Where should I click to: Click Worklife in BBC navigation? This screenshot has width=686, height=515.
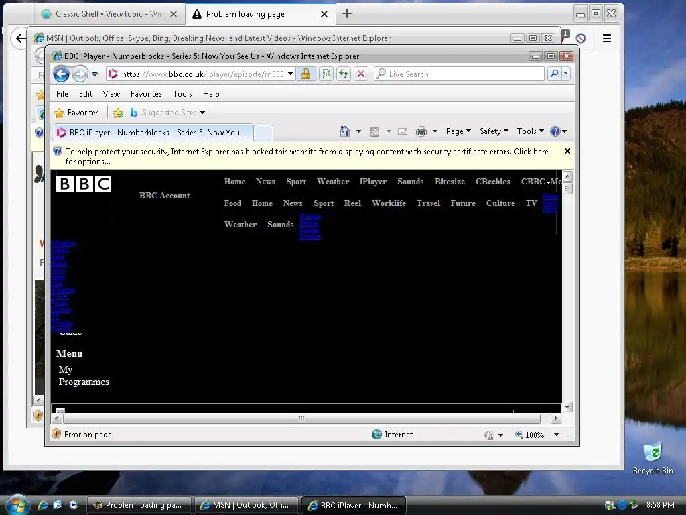389,203
